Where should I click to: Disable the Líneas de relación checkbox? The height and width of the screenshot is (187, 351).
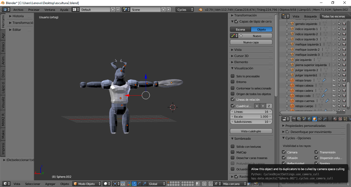point(233,100)
